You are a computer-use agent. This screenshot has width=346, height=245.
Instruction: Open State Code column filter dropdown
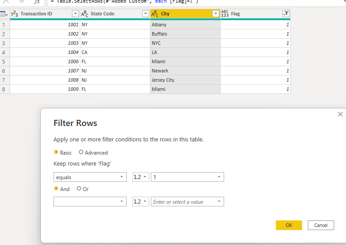146,14
